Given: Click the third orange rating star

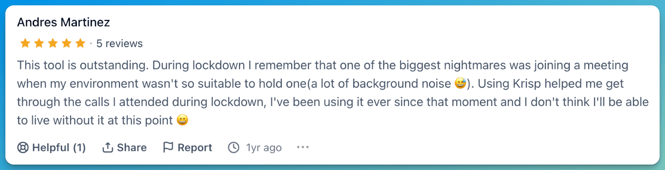Looking at the screenshot, I should (53, 43).
